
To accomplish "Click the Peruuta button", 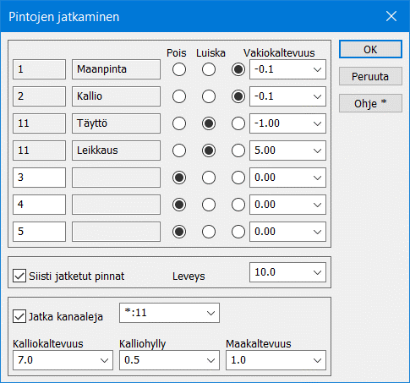I will [x=370, y=76].
